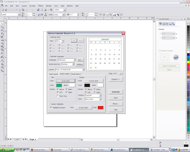Screen dimensions: 190x152
Task: Select the Ellipse tool in toolbox
Action: tap(2, 43)
